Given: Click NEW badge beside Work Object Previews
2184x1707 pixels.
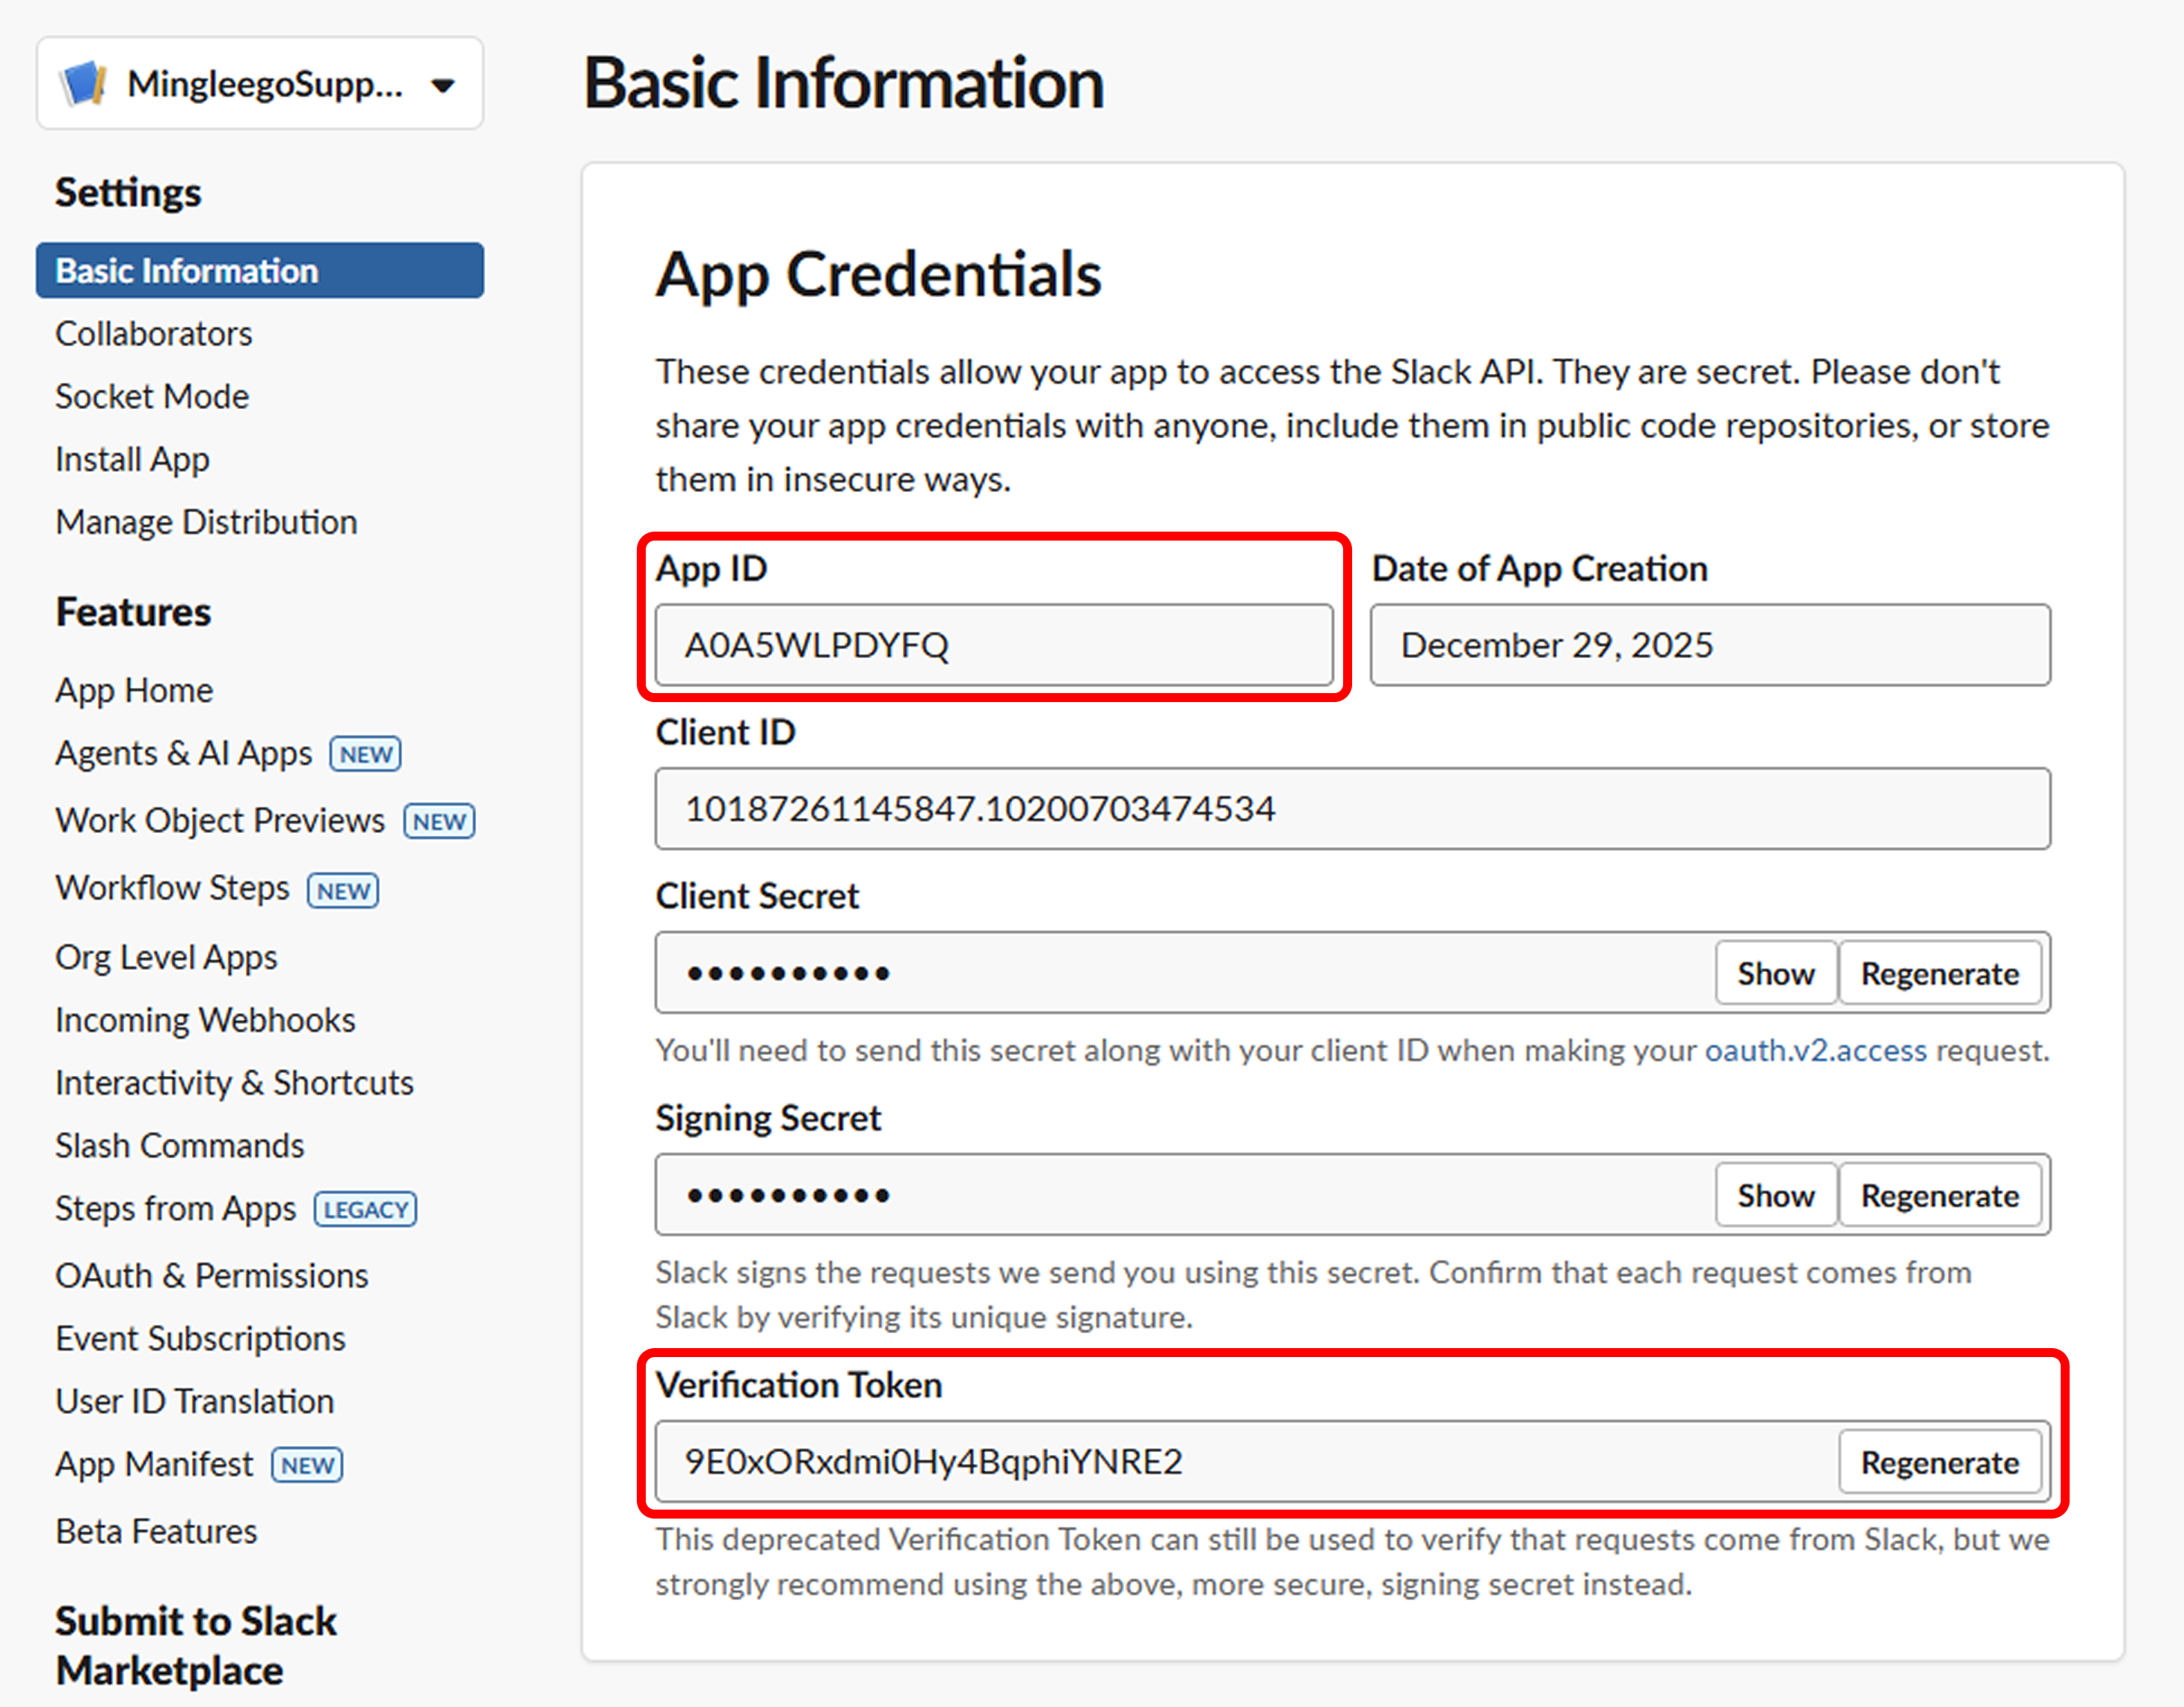Looking at the screenshot, I should [x=439, y=822].
